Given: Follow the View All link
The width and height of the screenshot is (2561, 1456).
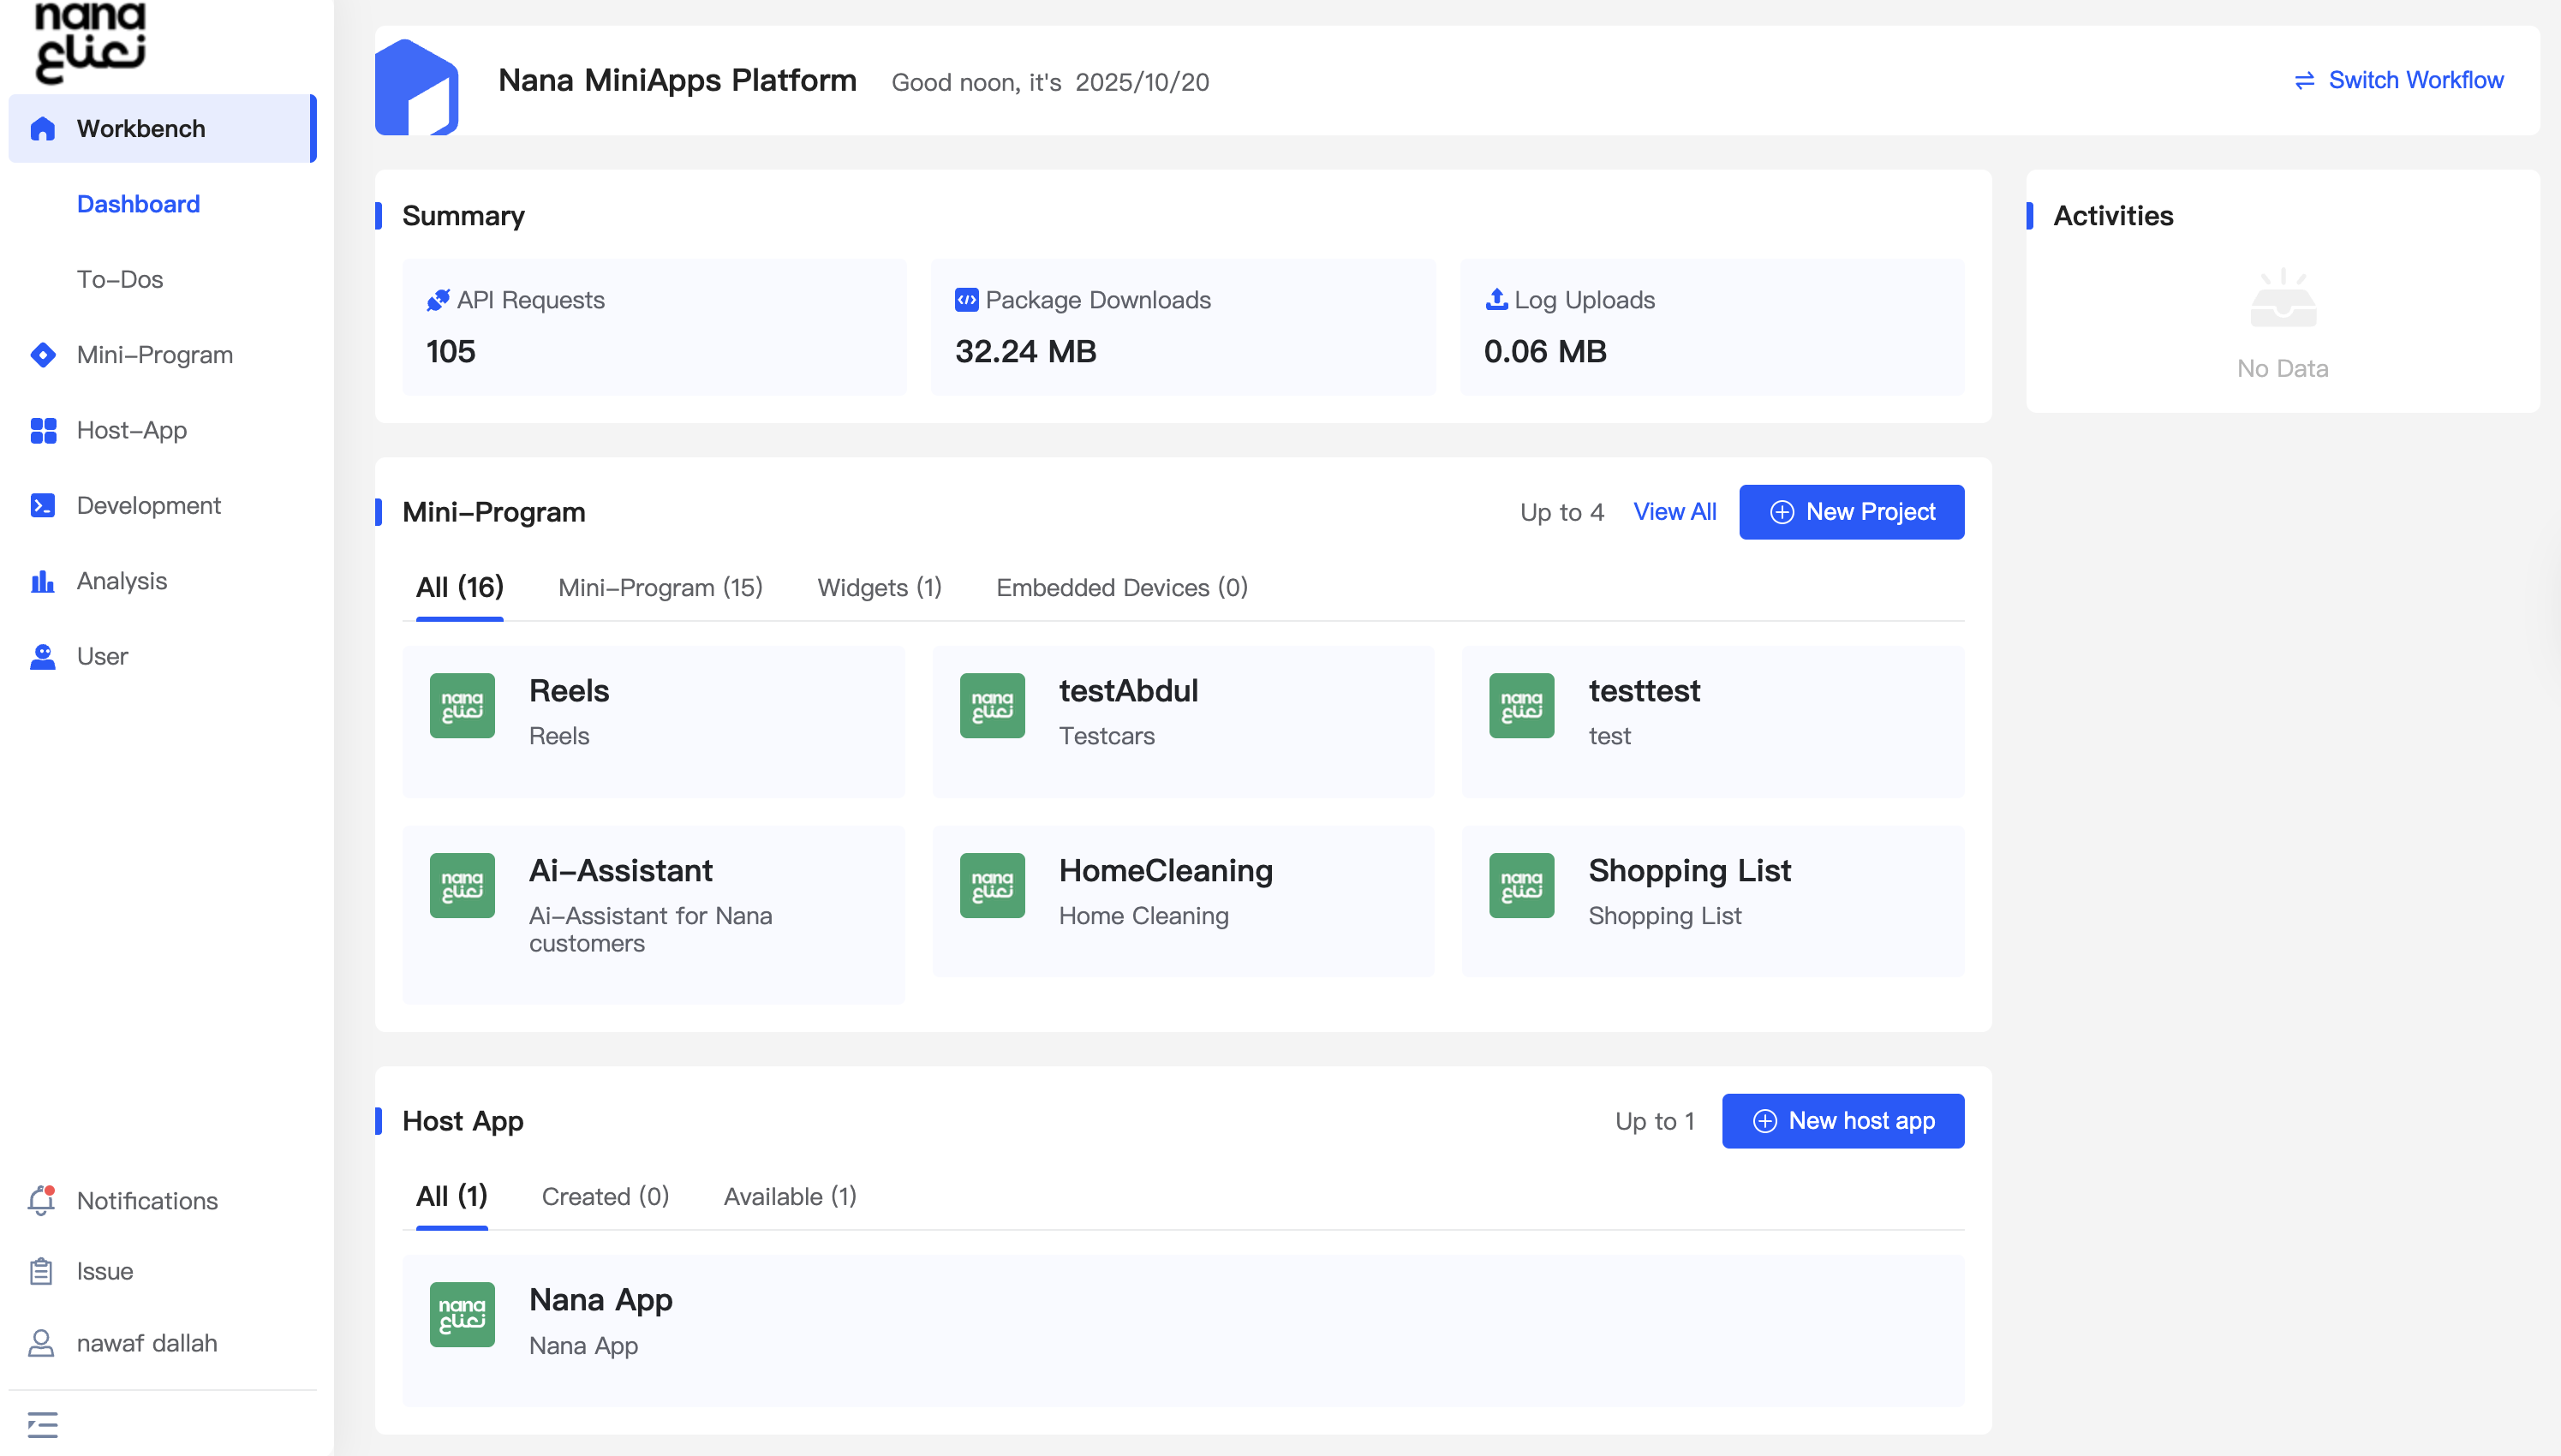Looking at the screenshot, I should click(1674, 512).
